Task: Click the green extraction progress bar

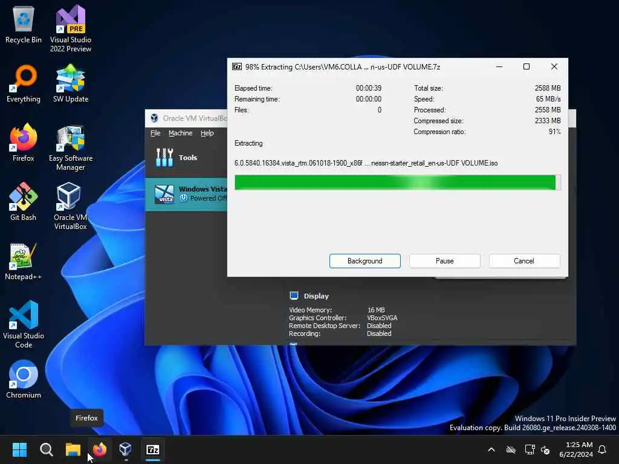Action: point(398,182)
